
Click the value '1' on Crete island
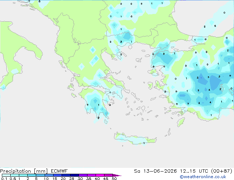point(144,143)
